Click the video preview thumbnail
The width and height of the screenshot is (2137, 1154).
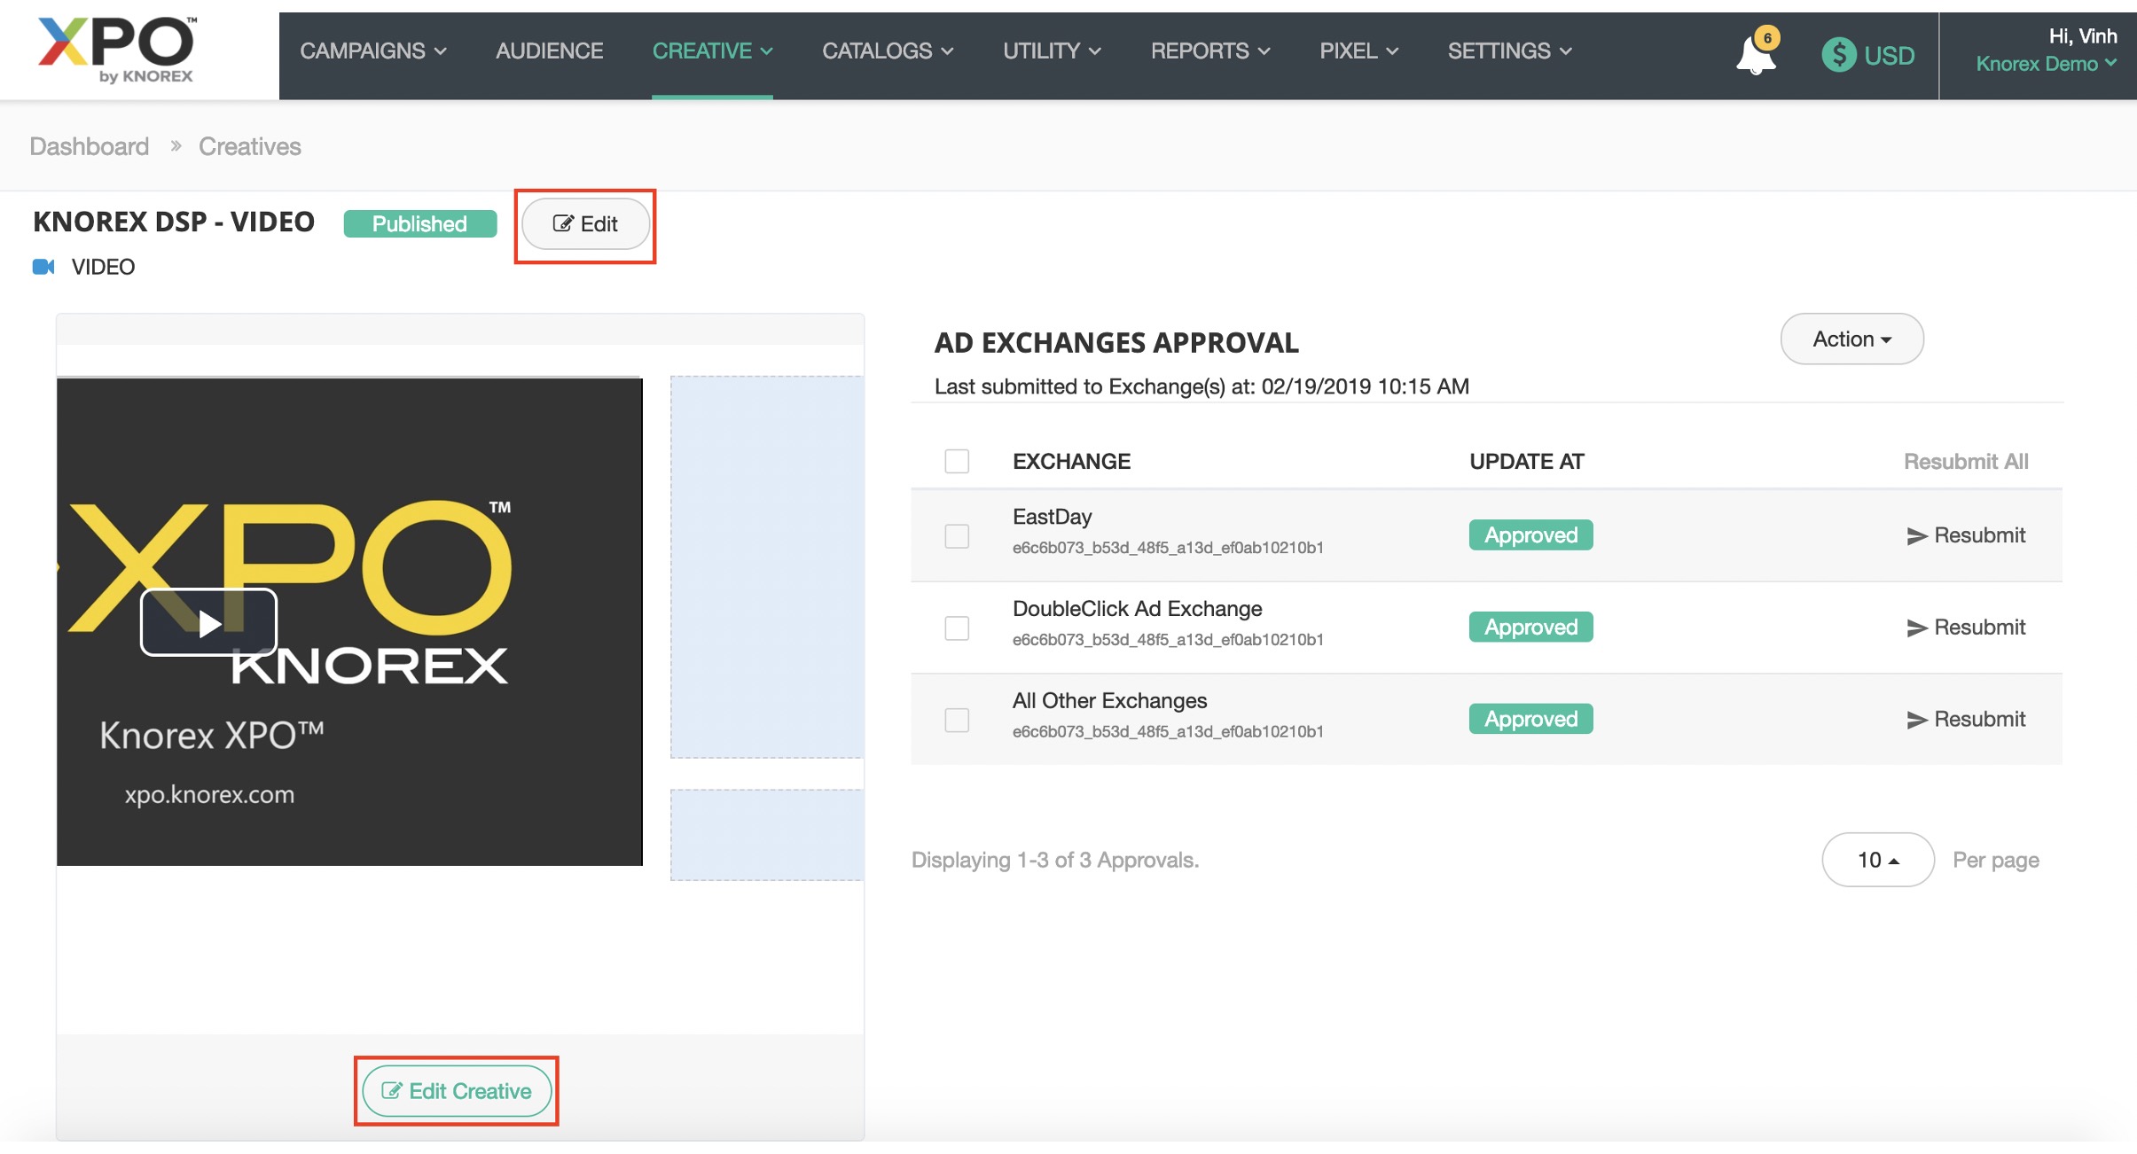tap(349, 621)
